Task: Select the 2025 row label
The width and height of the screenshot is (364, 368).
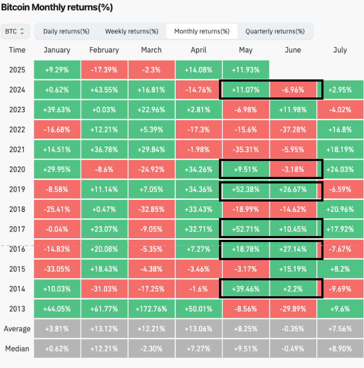Action: [x=18, y=70]
